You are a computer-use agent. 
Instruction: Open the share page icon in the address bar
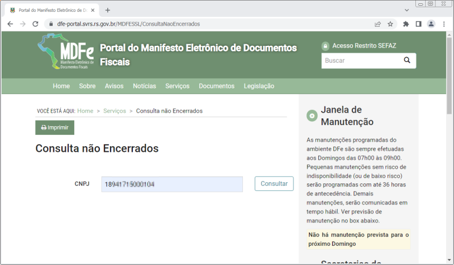pyautogui.click(x=377, y=24)
